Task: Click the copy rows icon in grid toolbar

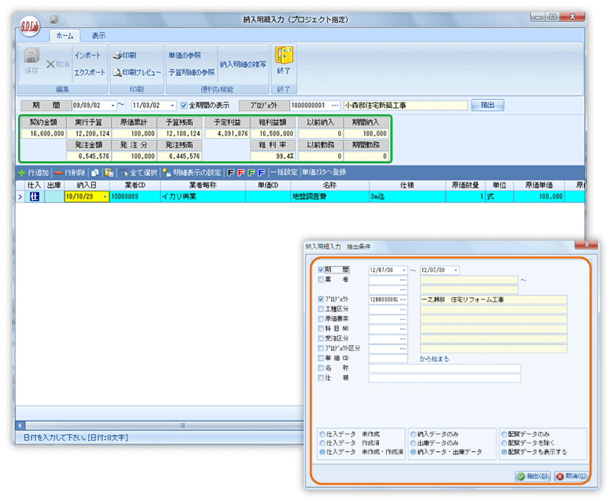Action: coord(95,173)
